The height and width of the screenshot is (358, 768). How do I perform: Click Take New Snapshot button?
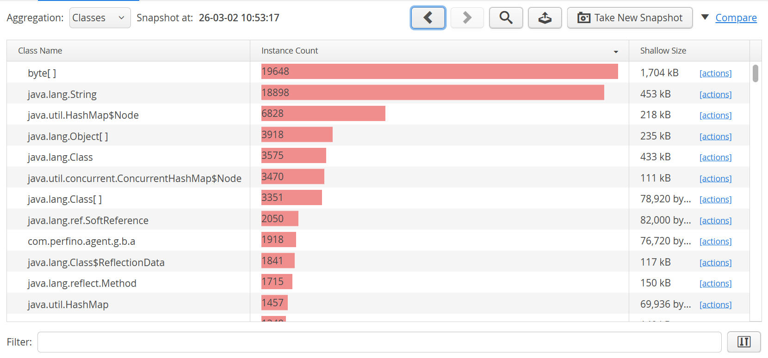[629, 18]
